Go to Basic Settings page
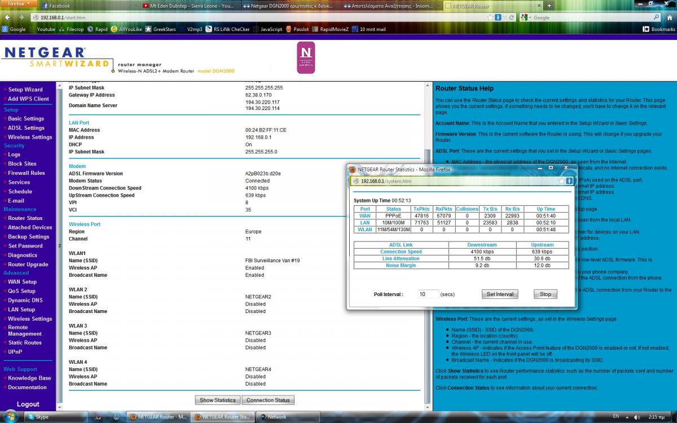The width and height of the screenshot is (677, 423). [x=26, y=119]
